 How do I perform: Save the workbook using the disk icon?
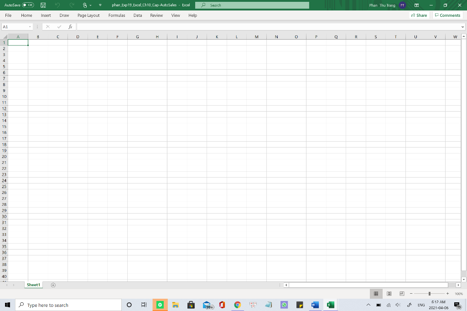[x=43, y=5]
